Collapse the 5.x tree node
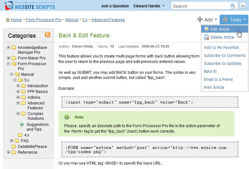The image size is (249, 169). coord(15,80)
